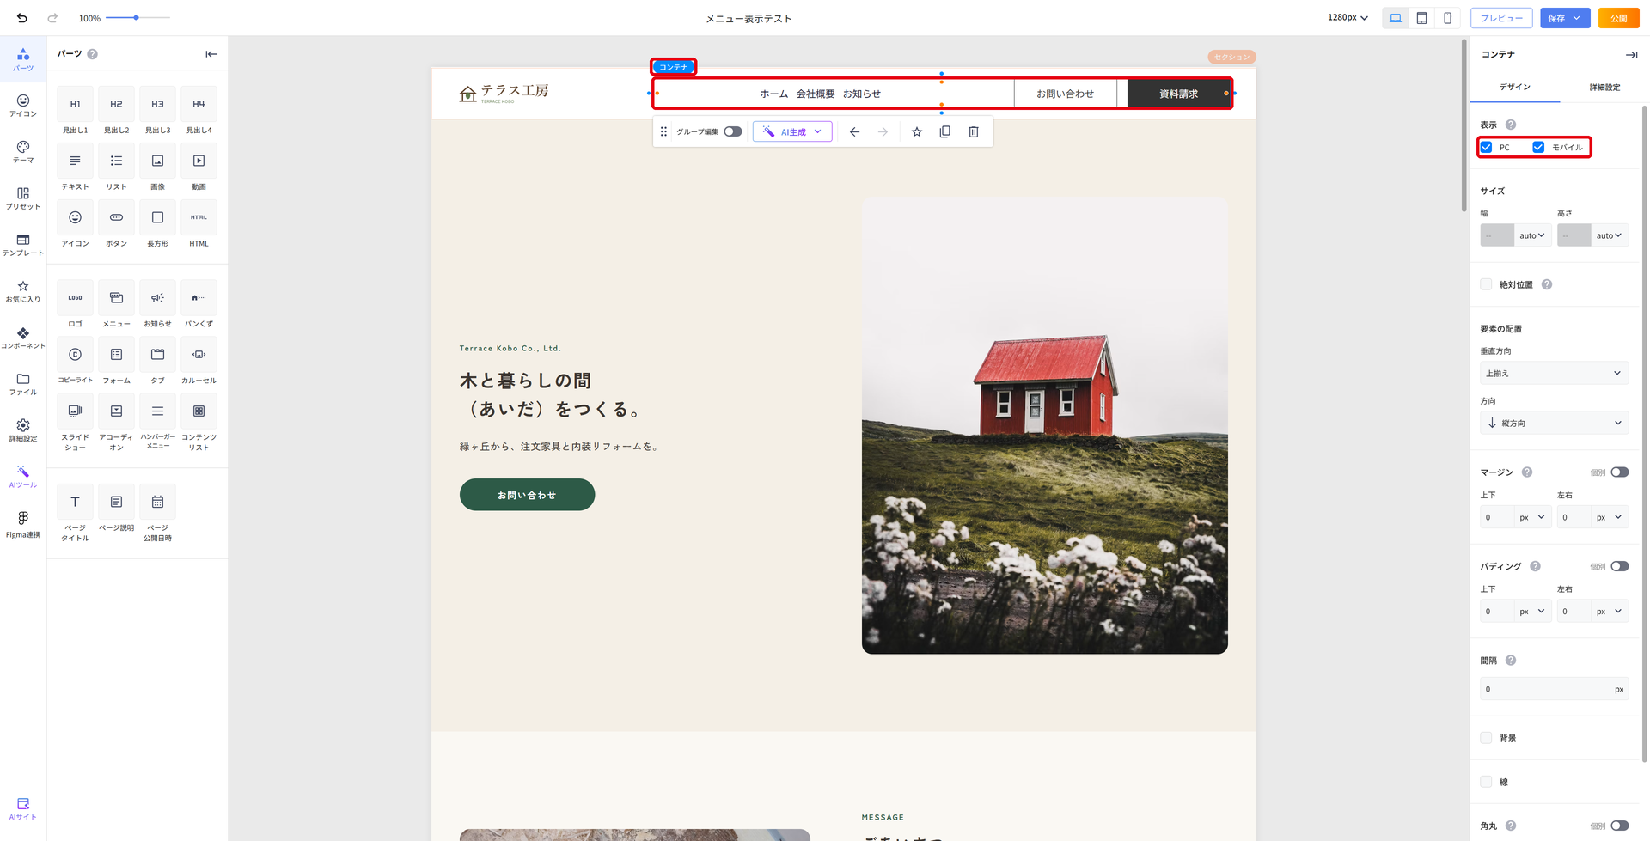Click the 間隔 px input field
1650x841 pixels.
(x=1554, y=689)
